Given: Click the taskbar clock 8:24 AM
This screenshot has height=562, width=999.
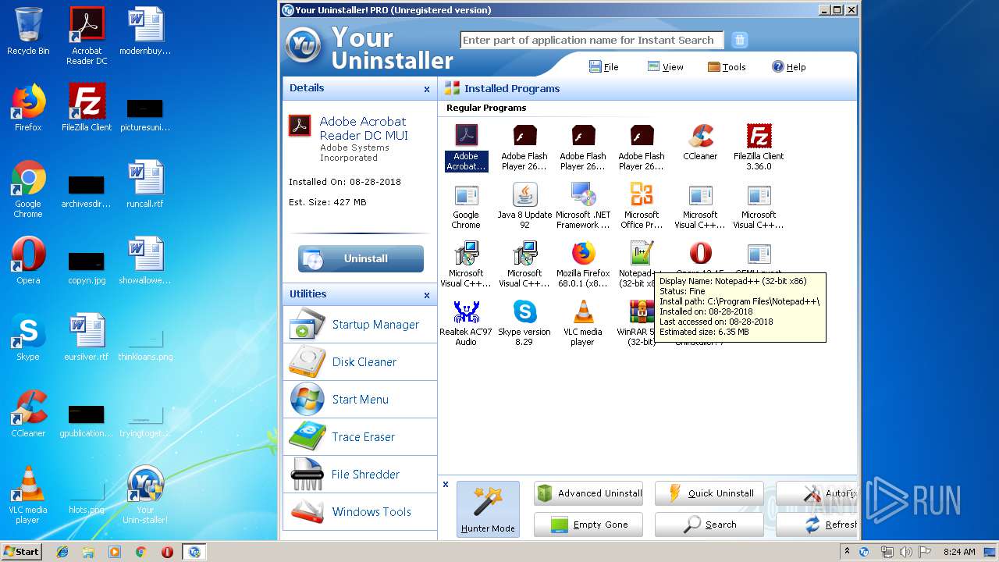Looking at the screenshot, I should [x=959, y=552].
